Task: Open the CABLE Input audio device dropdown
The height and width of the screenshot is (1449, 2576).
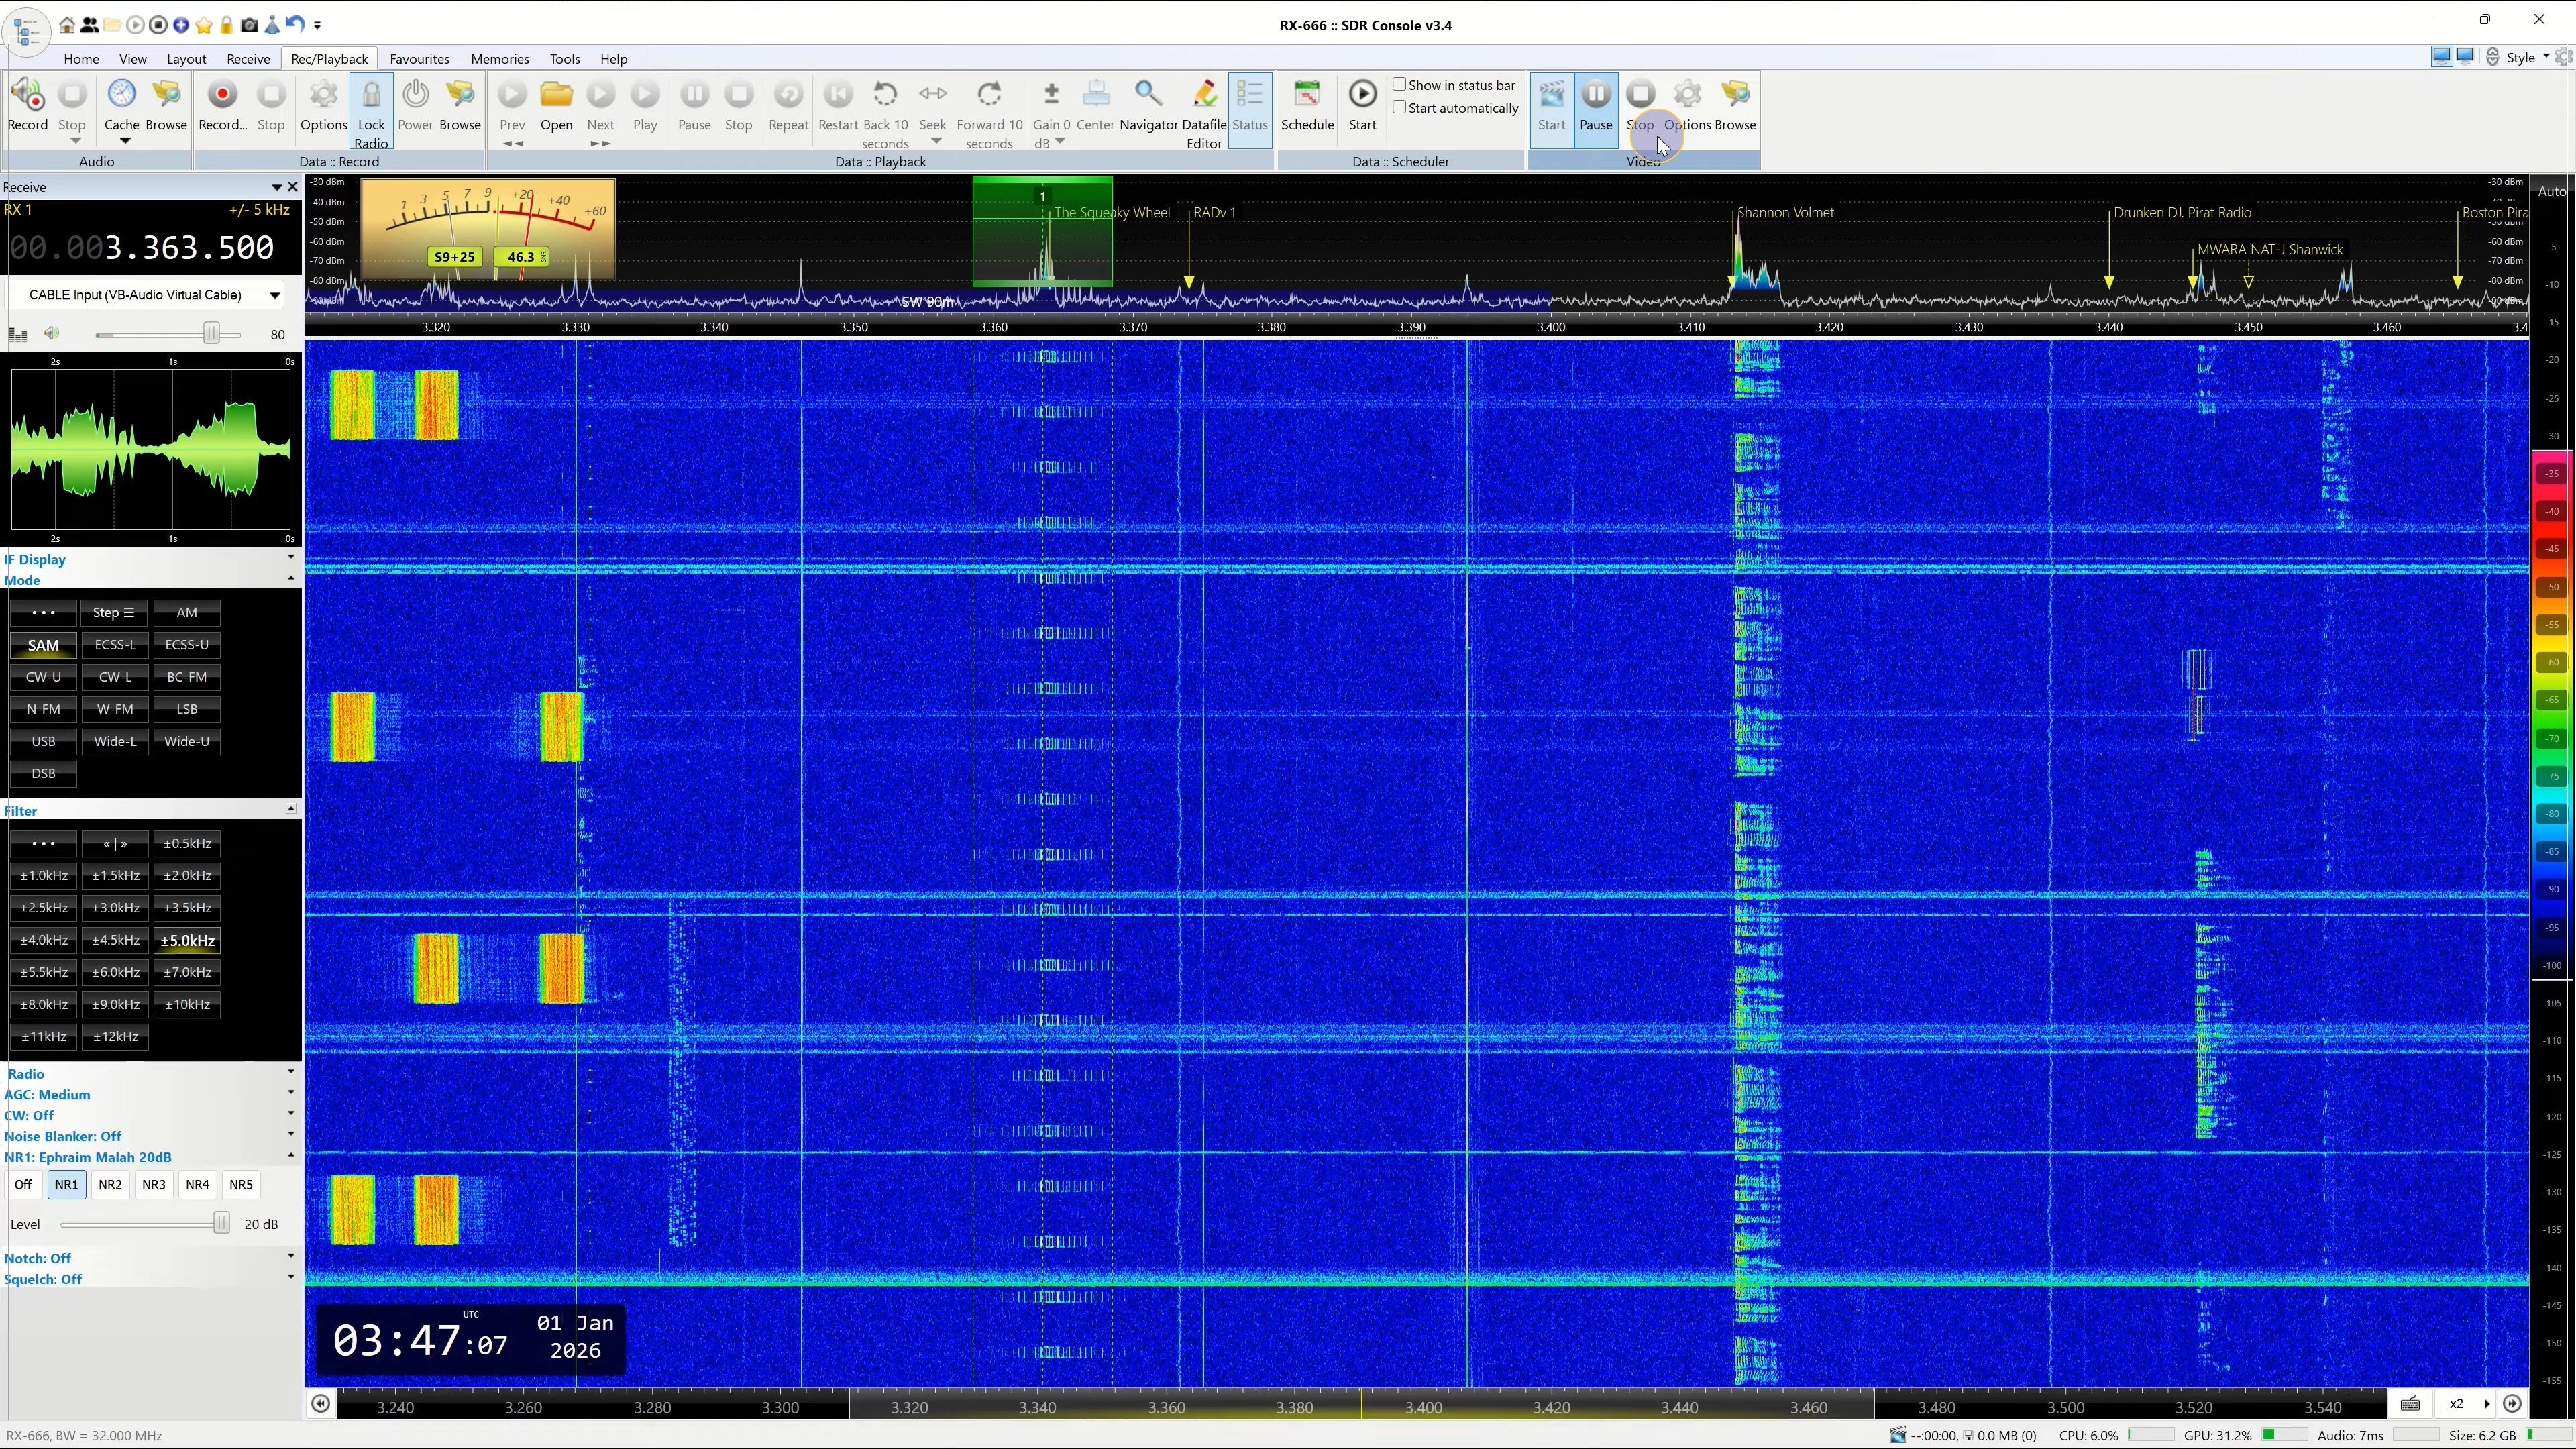Action: [273, 295]
